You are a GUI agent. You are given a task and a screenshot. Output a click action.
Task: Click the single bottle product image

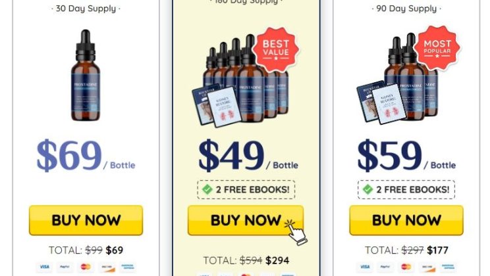tap(86, 75)
